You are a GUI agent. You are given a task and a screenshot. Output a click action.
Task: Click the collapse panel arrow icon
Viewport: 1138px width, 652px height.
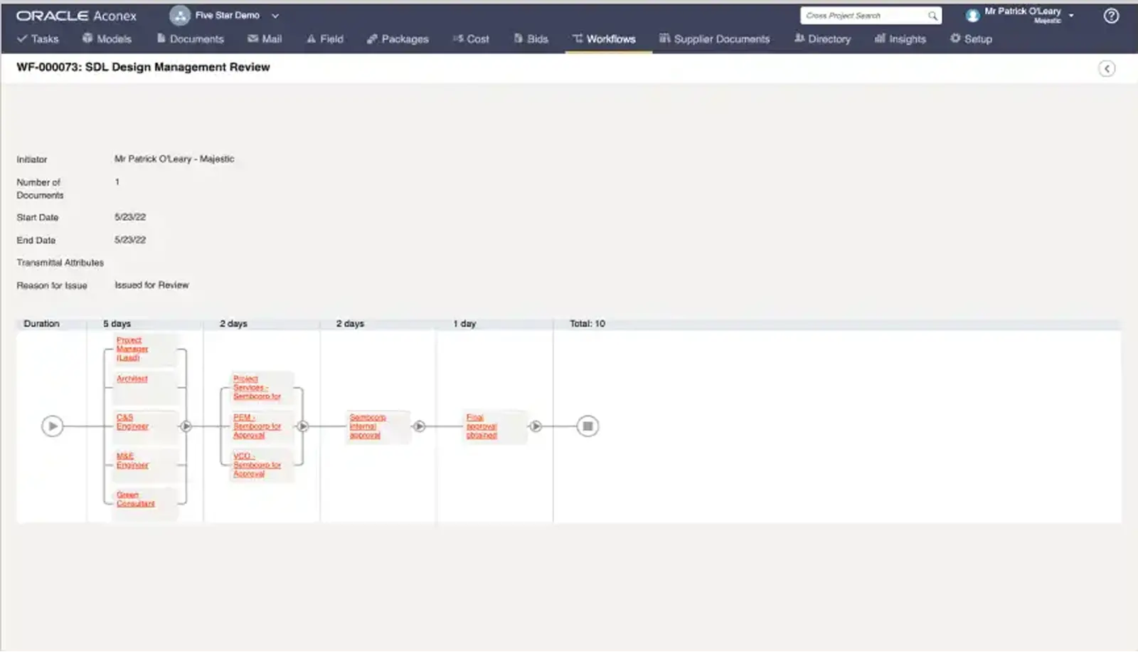1107,68
